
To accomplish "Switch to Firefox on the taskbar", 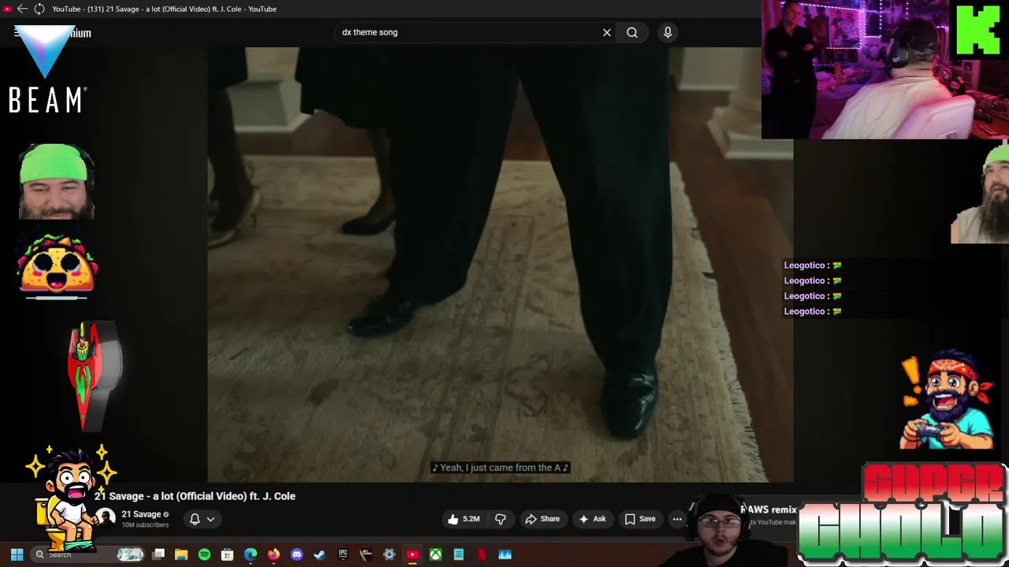I will [x=274, y=554].
